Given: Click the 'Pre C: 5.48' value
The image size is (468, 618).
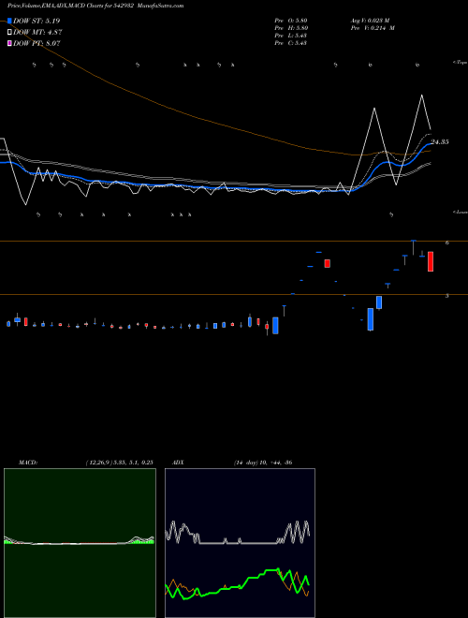Looking at the screenshot, I should point(291,43).
